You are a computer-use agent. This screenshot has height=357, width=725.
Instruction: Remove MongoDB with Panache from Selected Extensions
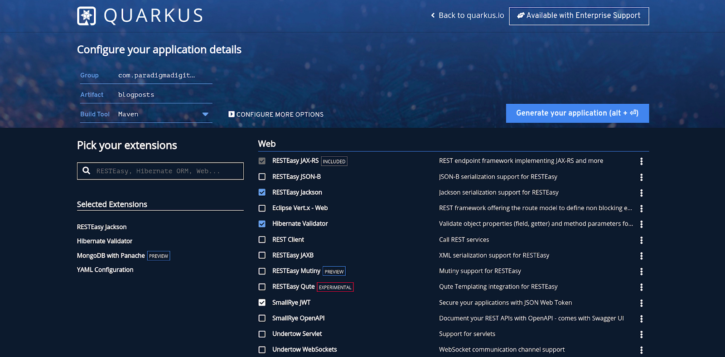[111, 256]
